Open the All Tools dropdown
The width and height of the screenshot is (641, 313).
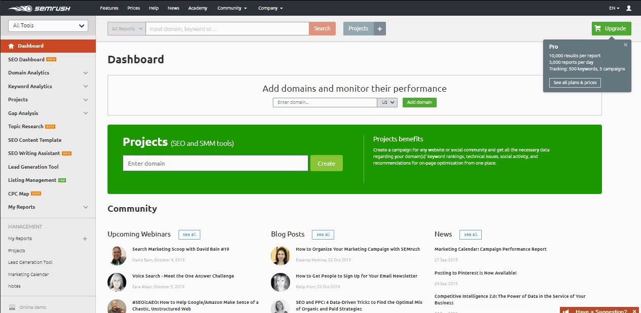(48, 26)
